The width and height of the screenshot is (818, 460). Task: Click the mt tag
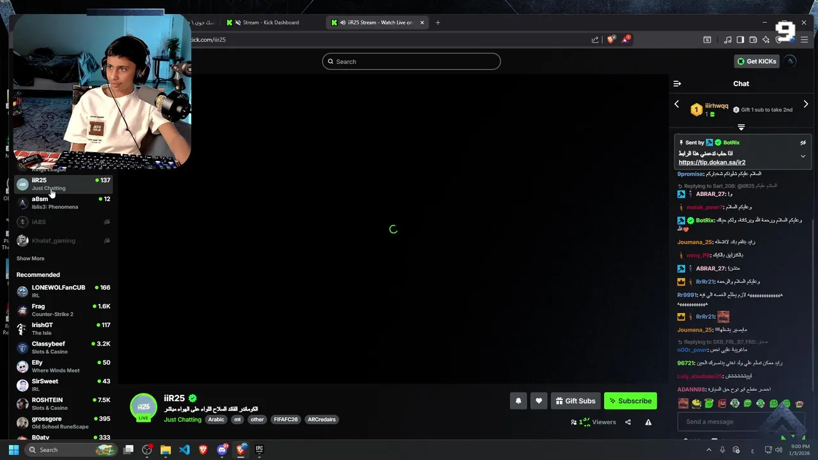coord(237,420)
